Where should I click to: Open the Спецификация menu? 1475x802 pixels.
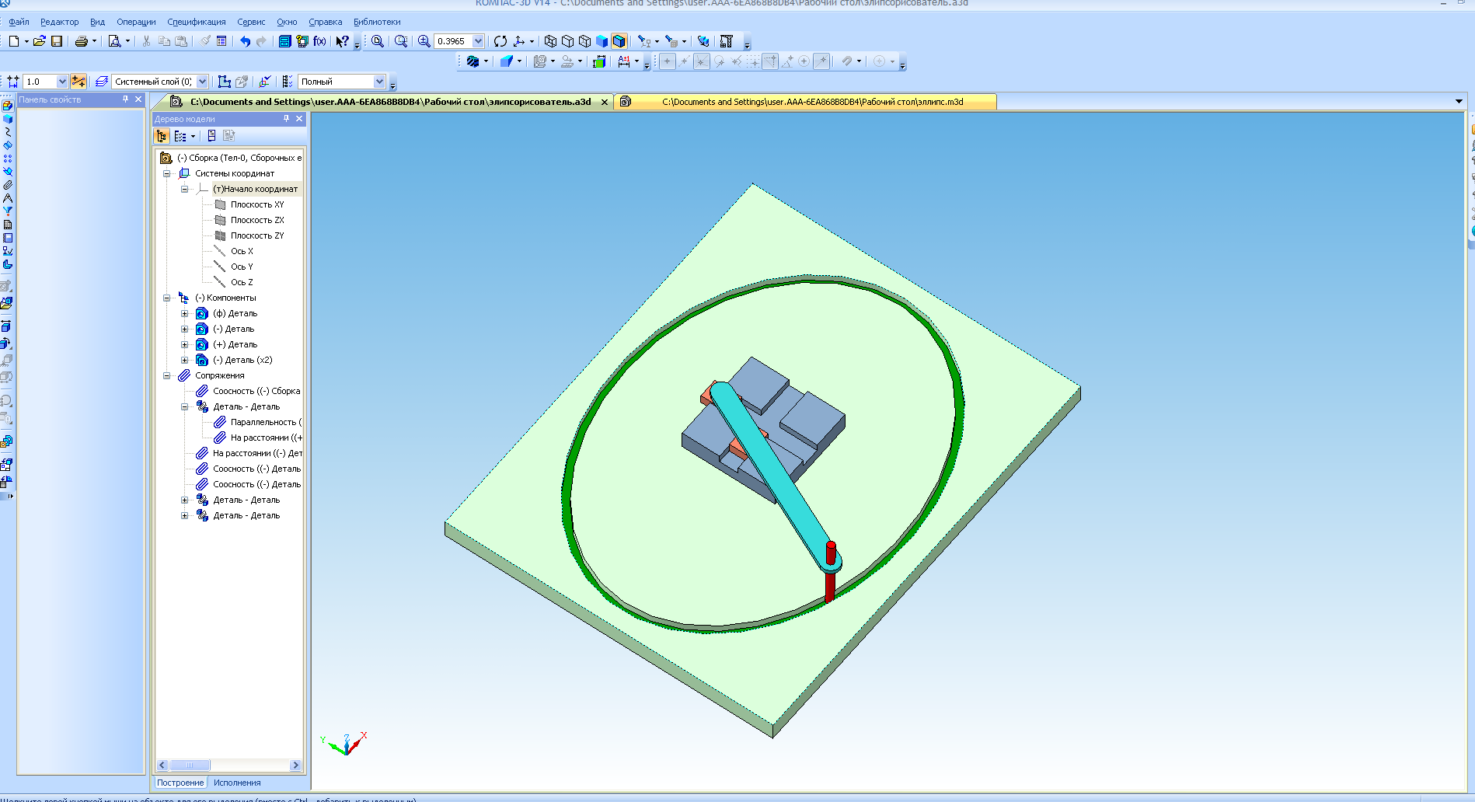(x=197, y=22)
